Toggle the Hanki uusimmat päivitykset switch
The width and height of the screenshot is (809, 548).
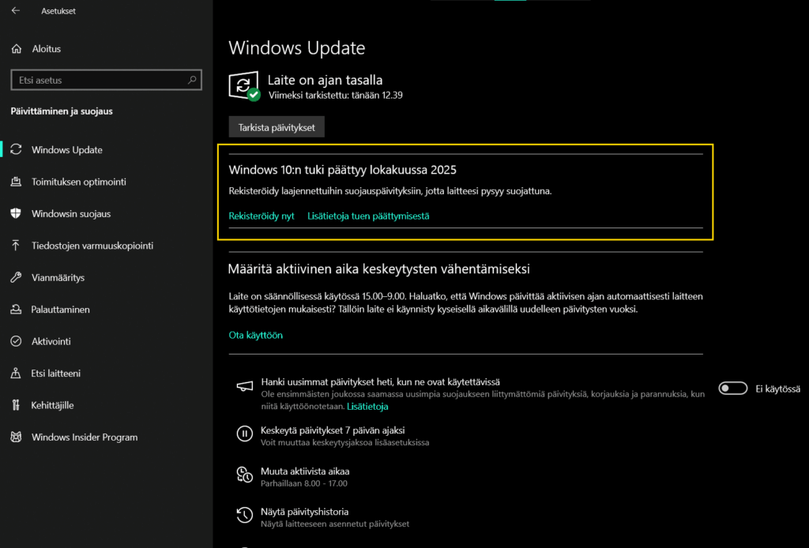[x=732, y=388]
